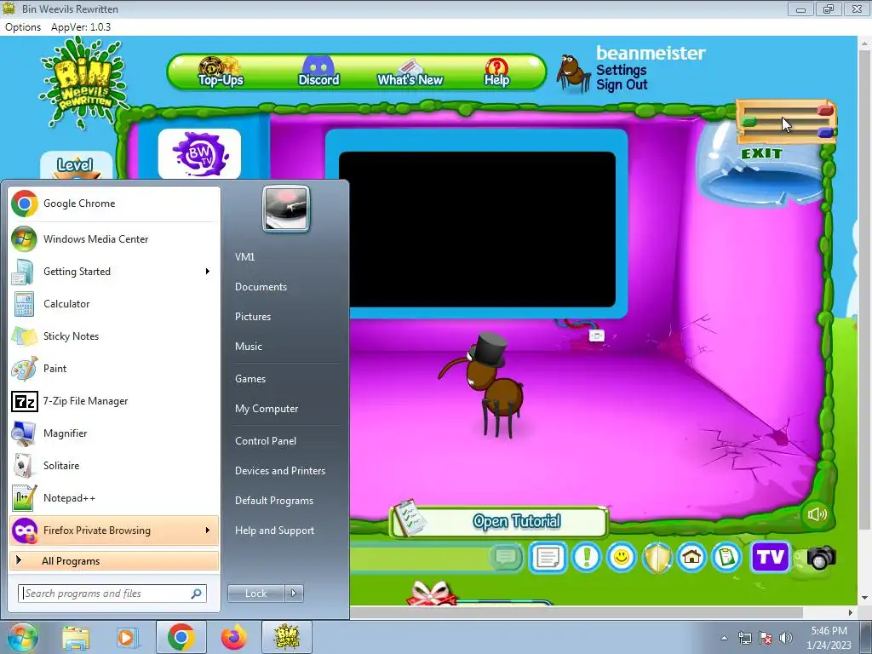Click the Windows Start orb
Viewport: 872px width, 654px height.
[21, 637]
